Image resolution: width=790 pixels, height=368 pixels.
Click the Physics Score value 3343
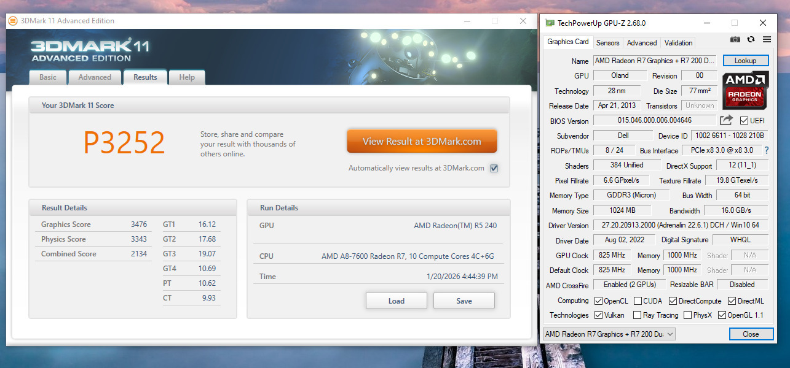tap(139, 239)
